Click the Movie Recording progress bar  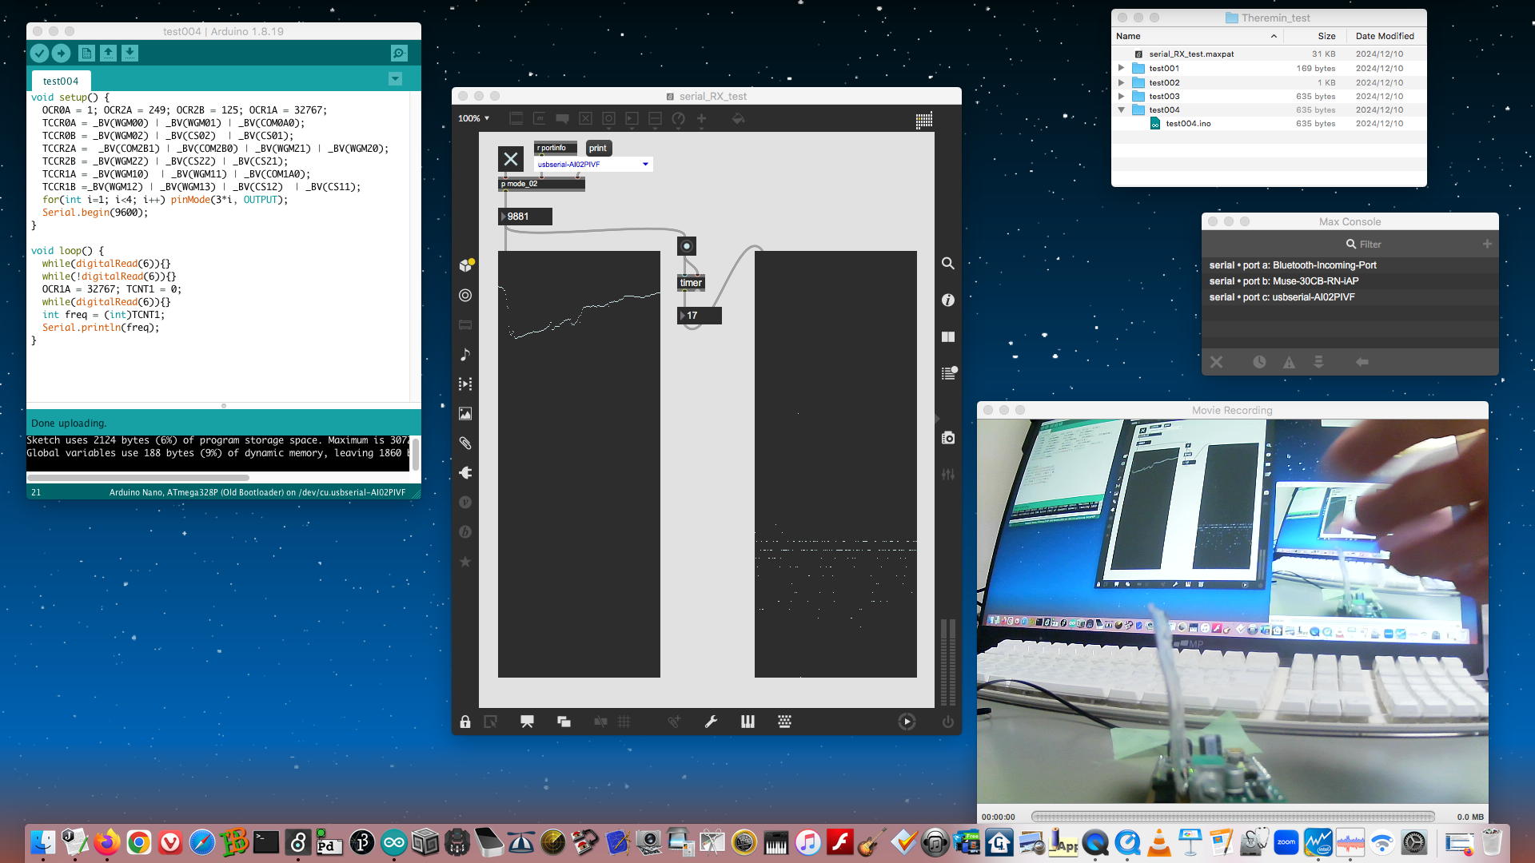(x=1232, y=817)
